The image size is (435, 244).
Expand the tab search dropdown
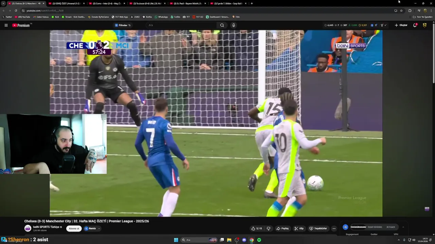3,3
